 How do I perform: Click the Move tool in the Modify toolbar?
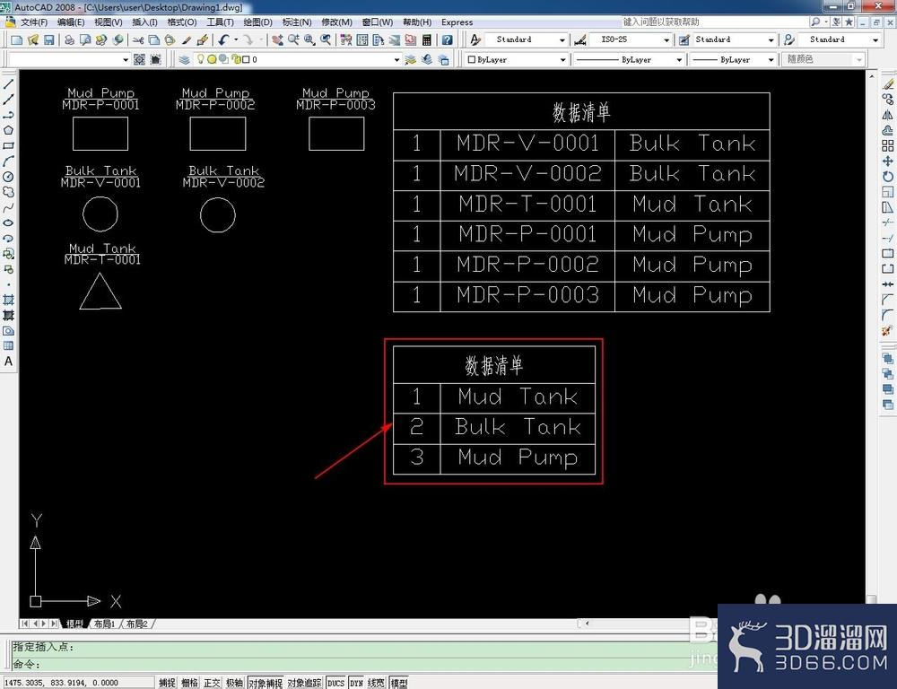(887, 161)
